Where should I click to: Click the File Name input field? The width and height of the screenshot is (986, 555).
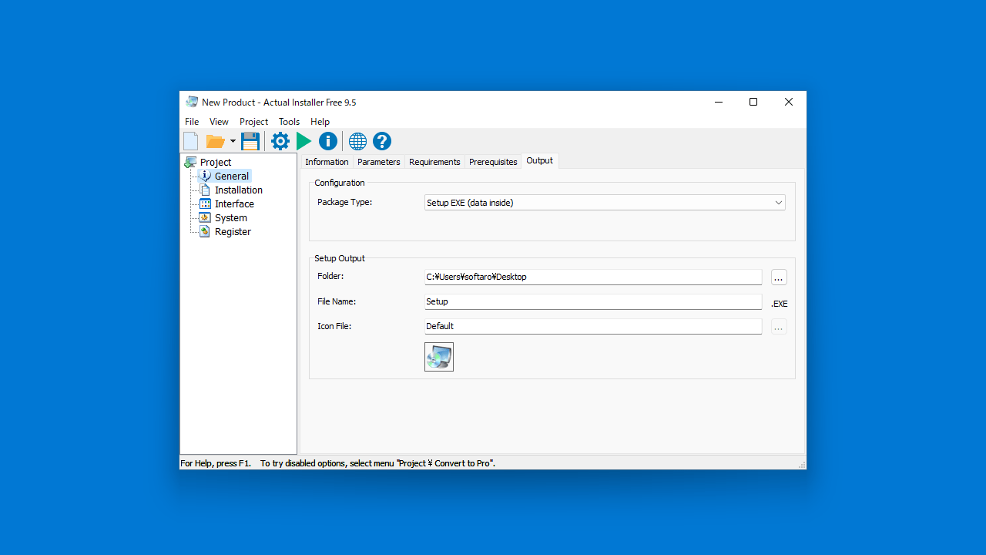click(x=593, y=301)
